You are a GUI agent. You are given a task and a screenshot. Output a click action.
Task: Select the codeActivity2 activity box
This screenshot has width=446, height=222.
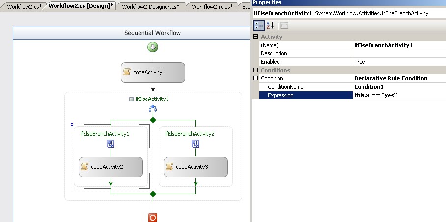pos(111,167)
